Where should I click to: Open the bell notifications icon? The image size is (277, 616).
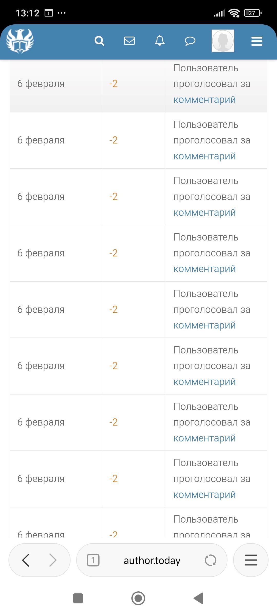160,41
